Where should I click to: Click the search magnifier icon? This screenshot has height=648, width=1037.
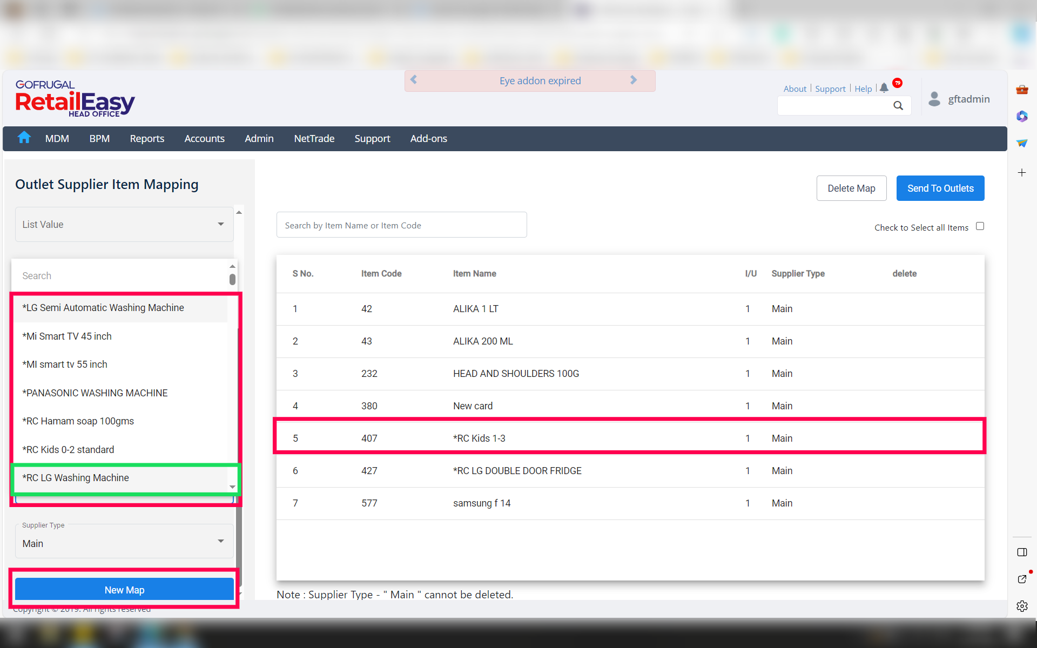tap(898, 106)
